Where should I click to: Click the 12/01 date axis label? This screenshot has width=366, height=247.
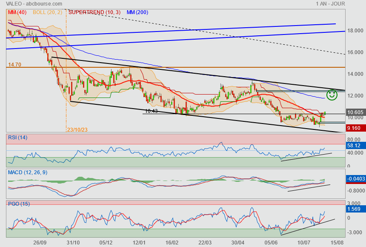139,243
